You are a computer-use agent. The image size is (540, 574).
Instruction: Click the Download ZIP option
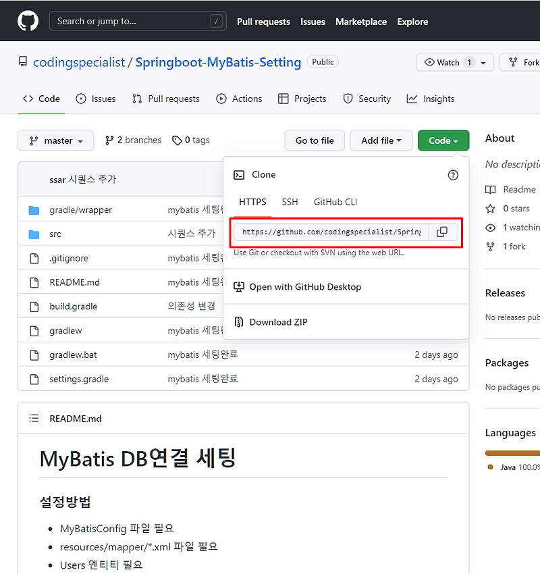click(x=278, y=322)
